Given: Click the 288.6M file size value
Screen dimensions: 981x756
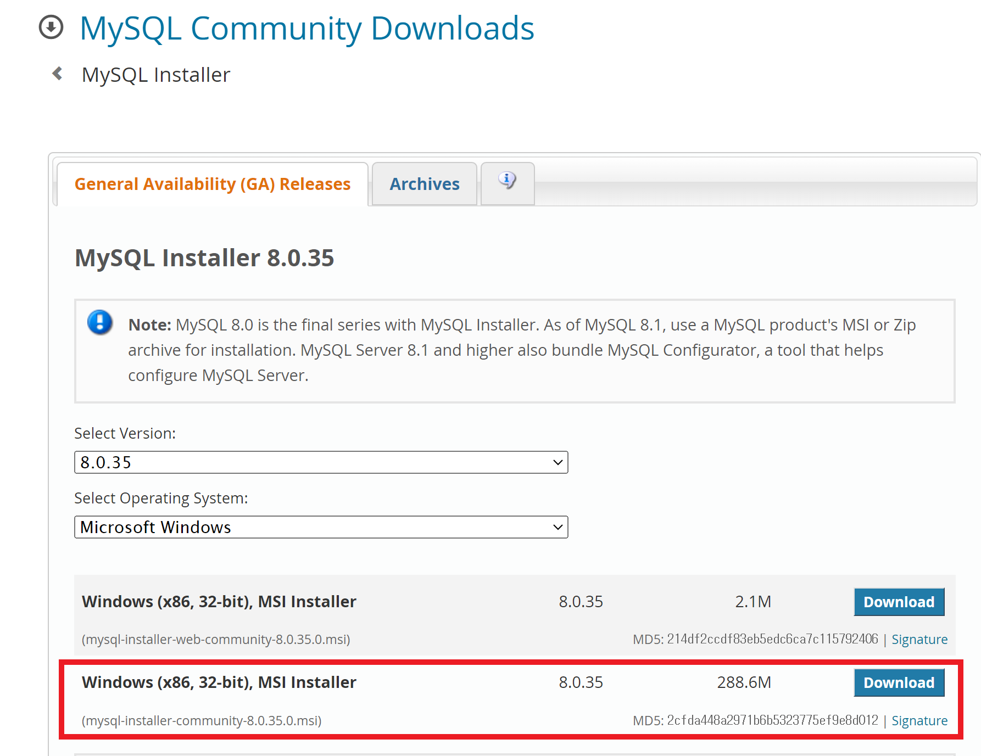Looking at the screenshot, I should [x=744, y=682].
